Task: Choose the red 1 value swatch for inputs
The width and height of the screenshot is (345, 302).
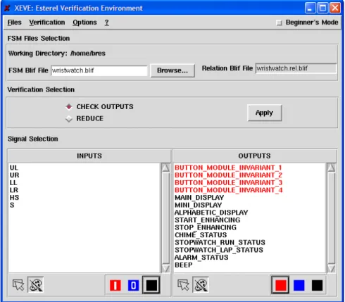Action: (x=115, y=286)
